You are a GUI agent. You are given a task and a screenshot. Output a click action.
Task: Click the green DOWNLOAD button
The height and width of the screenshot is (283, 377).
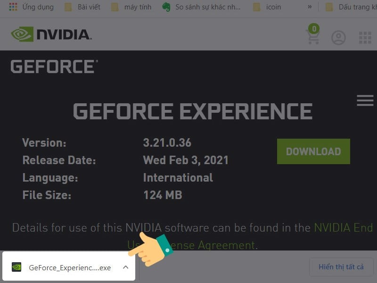[313, 151]
